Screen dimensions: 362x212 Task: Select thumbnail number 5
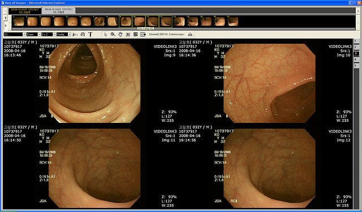pos(72,21)
